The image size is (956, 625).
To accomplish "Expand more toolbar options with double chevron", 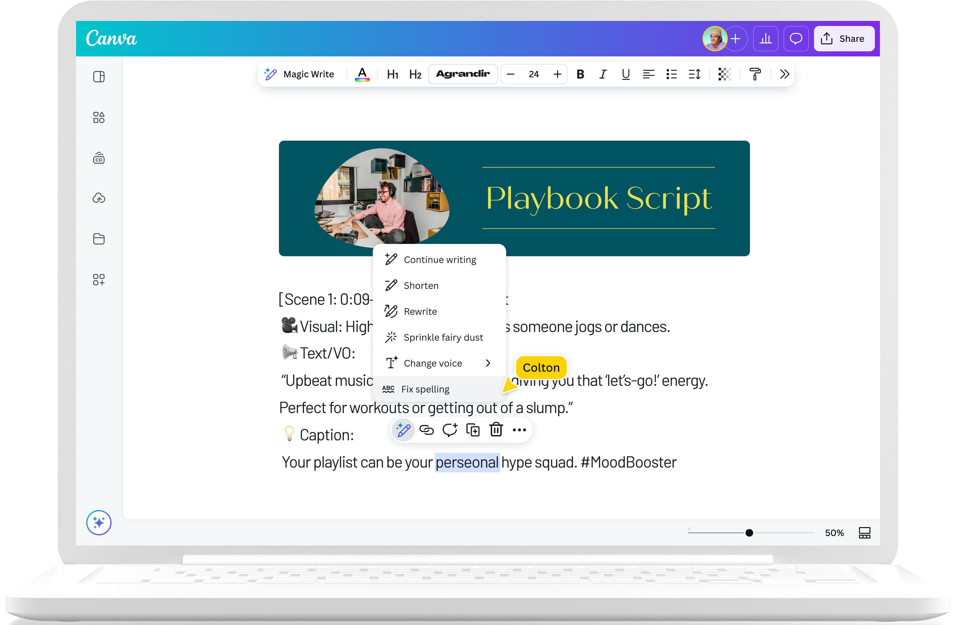I will (785, 74).
